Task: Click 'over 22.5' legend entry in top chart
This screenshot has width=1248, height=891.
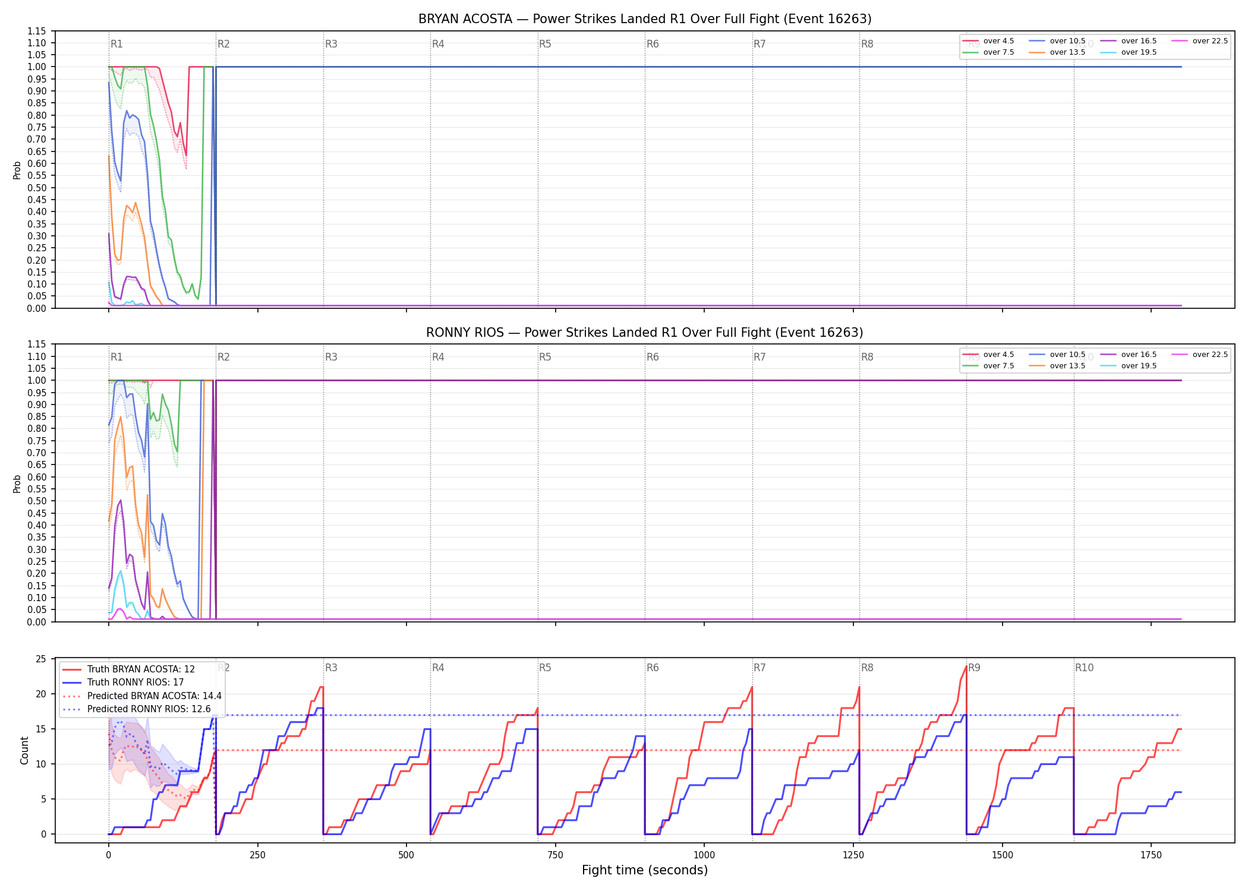Action: pyautogui.click(x=1199, y=41)
